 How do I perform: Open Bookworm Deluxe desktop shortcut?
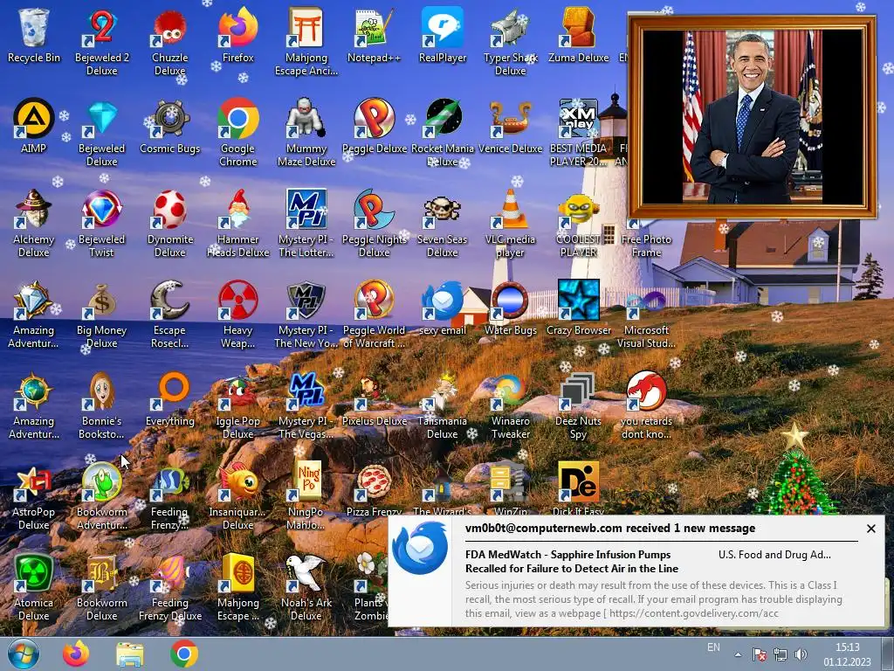pos(101,586)
